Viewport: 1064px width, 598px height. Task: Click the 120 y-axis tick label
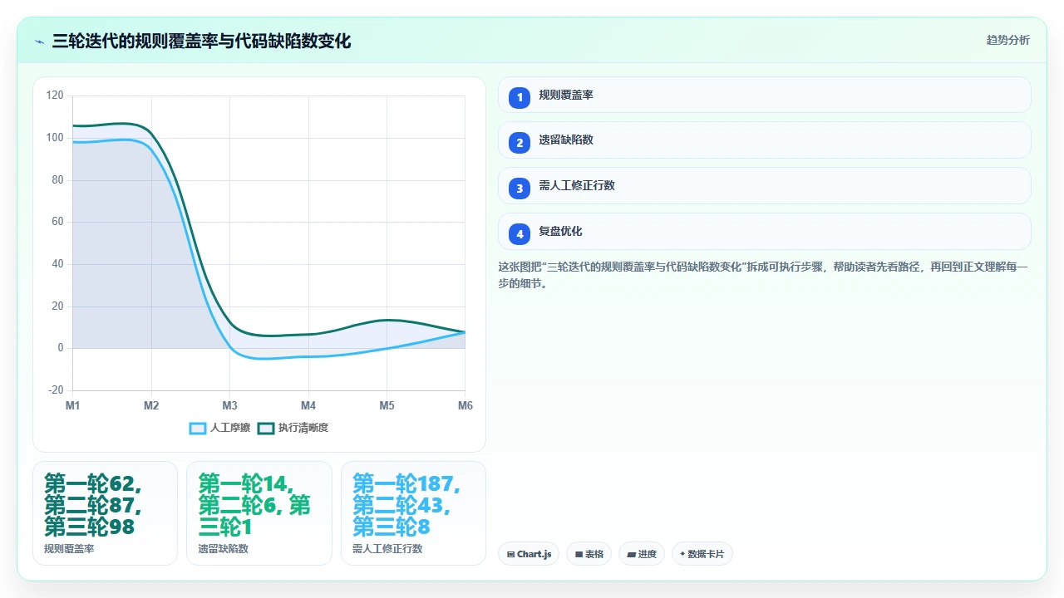pos(55,96)
